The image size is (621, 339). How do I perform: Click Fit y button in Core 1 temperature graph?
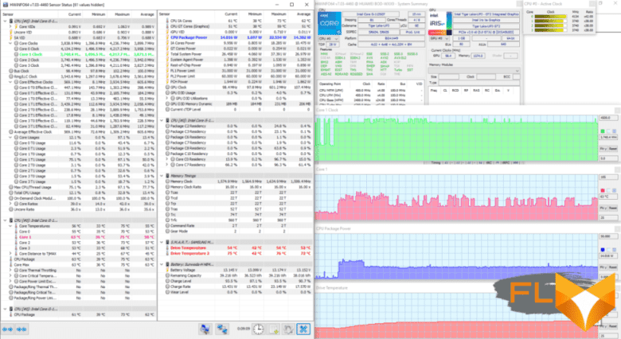tap(603, 208)
